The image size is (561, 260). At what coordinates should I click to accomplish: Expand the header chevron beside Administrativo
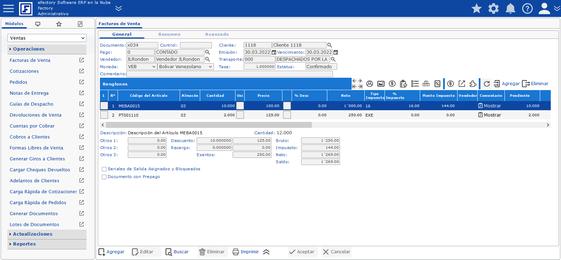tap(119, 8)
